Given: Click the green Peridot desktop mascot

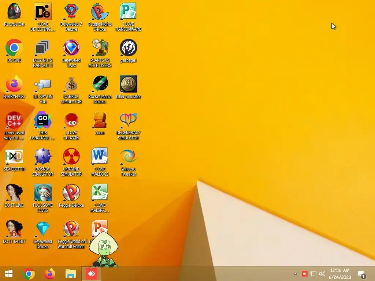Looking at the screenshot, I should coord(104,250).
